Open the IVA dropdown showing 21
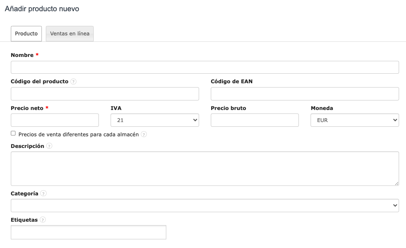Screen dimensions: 406x248 click(x=155, y=120)
